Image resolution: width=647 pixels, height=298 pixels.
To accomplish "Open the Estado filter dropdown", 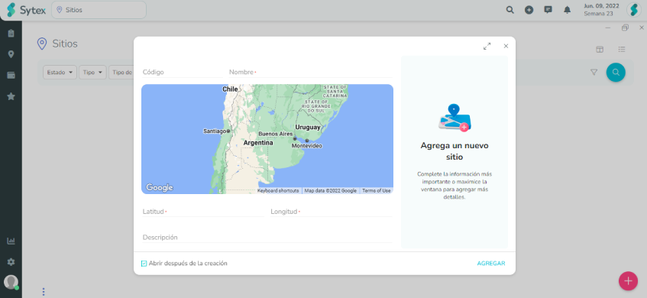I will pos(60,73).
